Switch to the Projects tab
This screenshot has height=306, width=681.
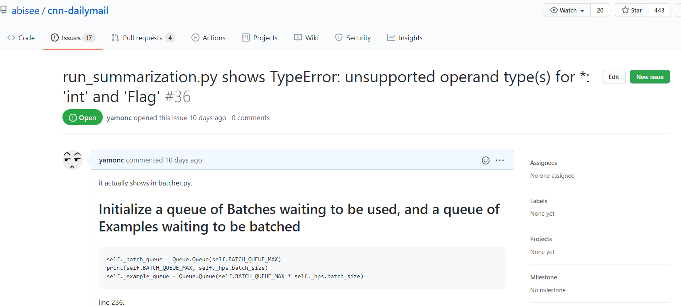point(260,38)
